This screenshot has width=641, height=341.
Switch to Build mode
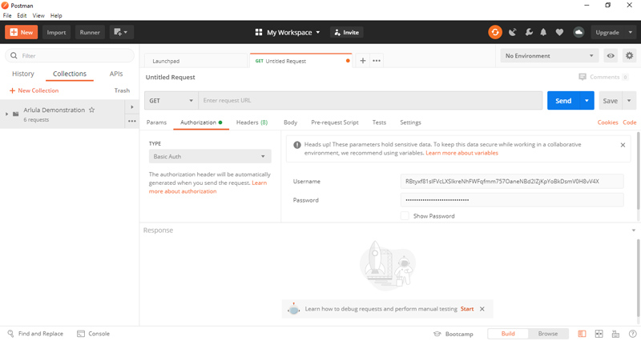coord(508,334)
